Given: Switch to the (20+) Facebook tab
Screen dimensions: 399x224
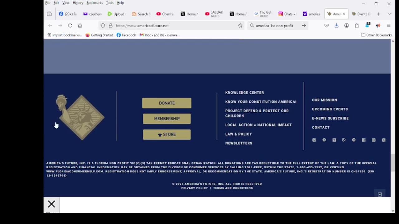Looking at the screenshot, I should (68, 14).
